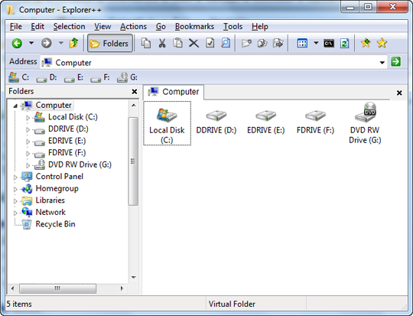Expand FDRIVE (F:) in the tree

[28, 153]
